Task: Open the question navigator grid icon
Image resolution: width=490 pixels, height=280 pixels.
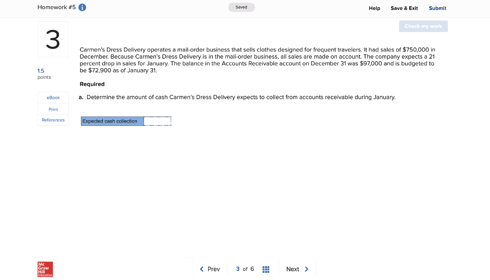Action: [x=266, y=269]
